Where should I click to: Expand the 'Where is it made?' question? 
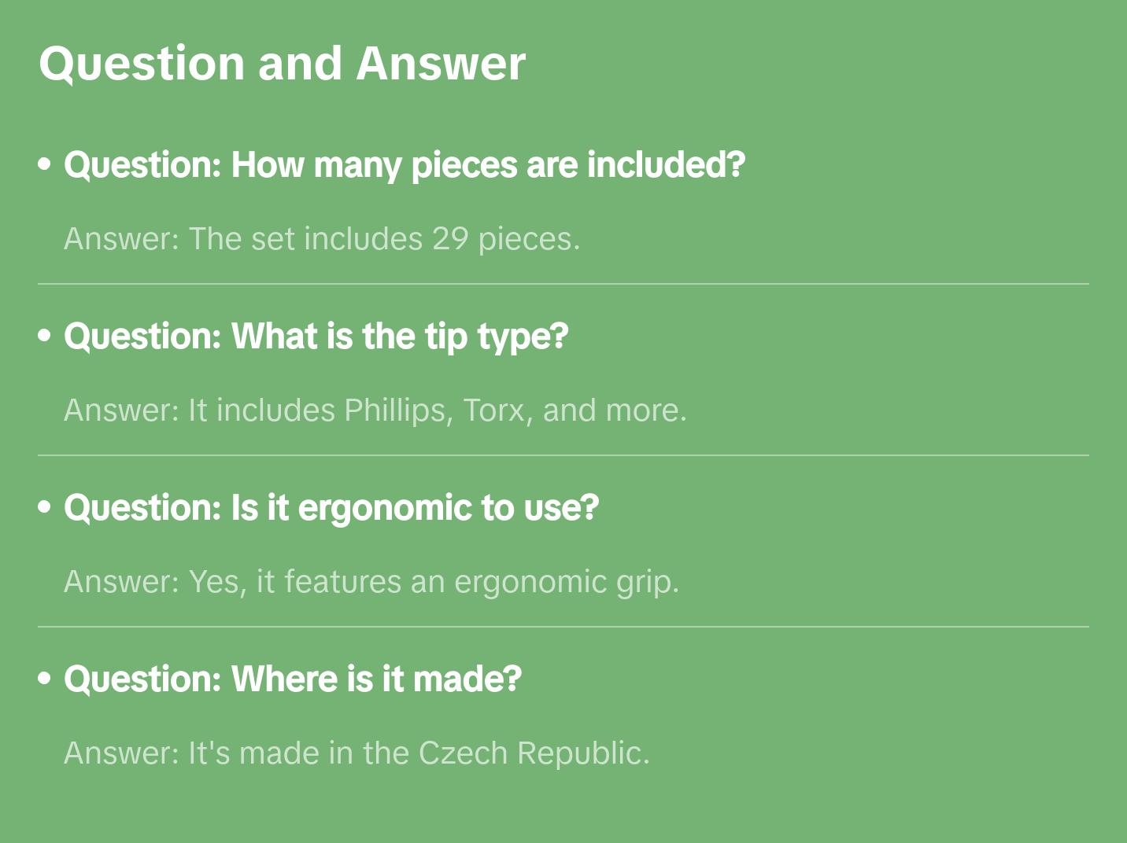pyautogui.click(x=292, y=679)
